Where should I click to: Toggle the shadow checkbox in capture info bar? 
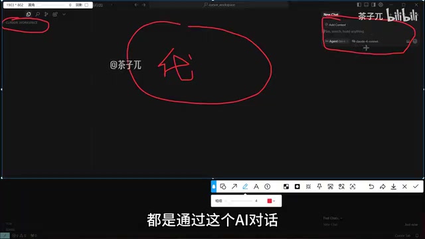[x=86, y=5]
